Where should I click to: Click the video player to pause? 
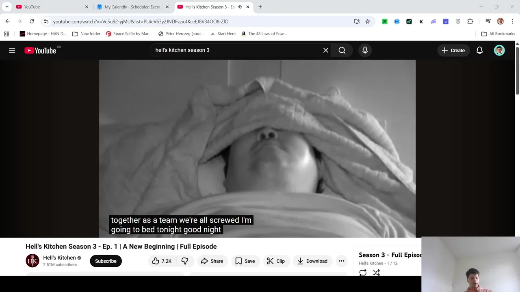point(257,148)
